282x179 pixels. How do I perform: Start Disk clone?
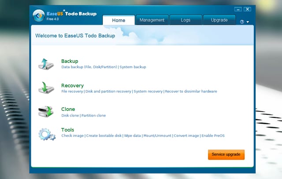point(70,115)
